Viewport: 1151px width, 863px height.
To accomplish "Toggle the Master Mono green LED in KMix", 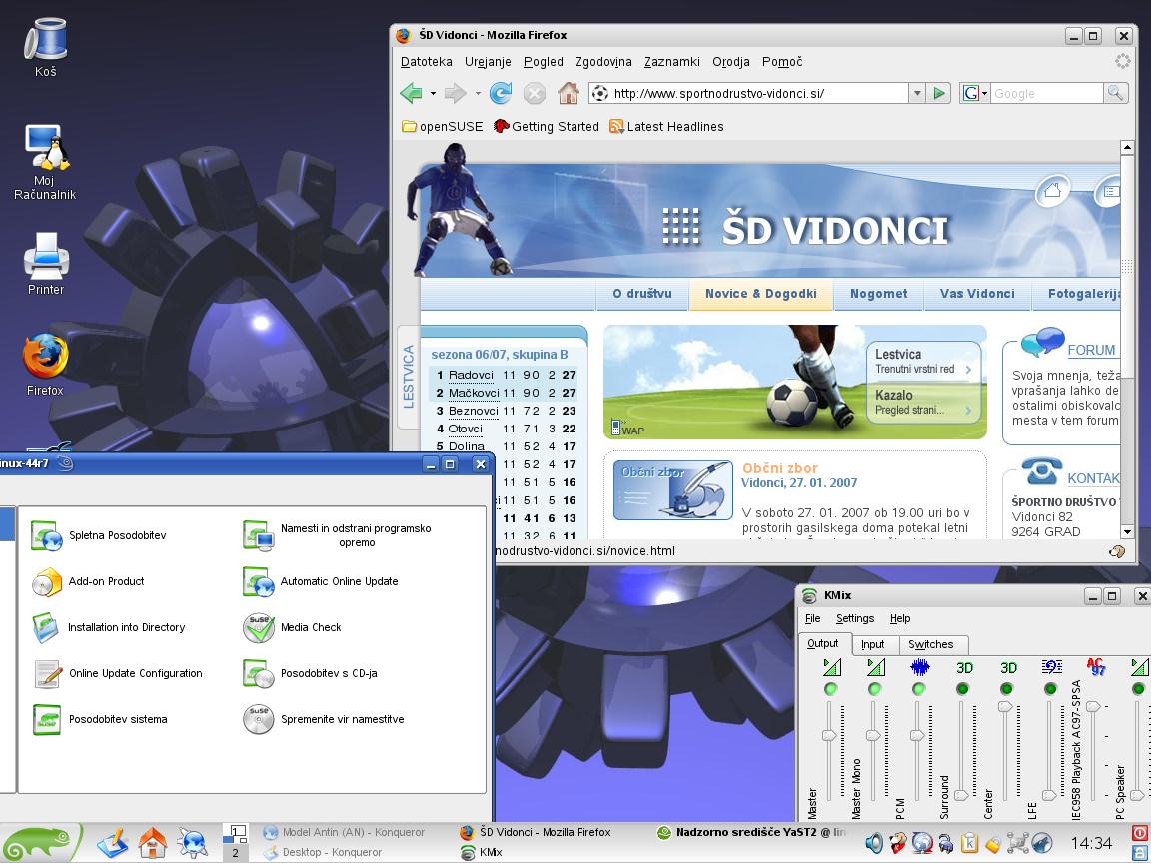I will pos(875,689).
